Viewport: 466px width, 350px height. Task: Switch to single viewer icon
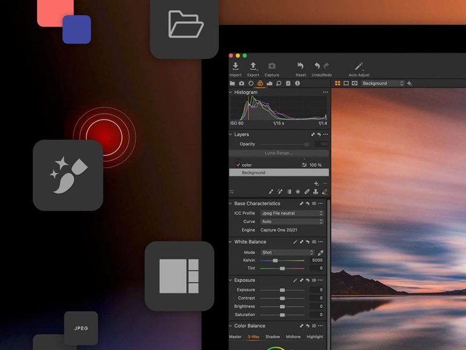tap(346, 83)
